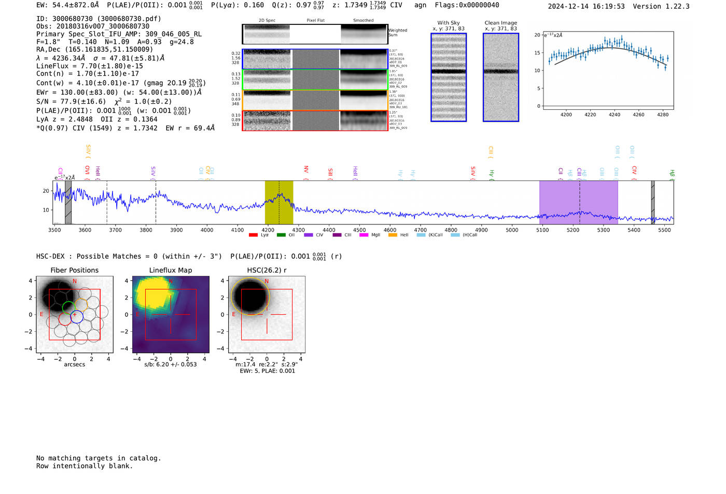Click the red fiber circle in Fiber Positions
726x494 pixels.
pos(65,319)
